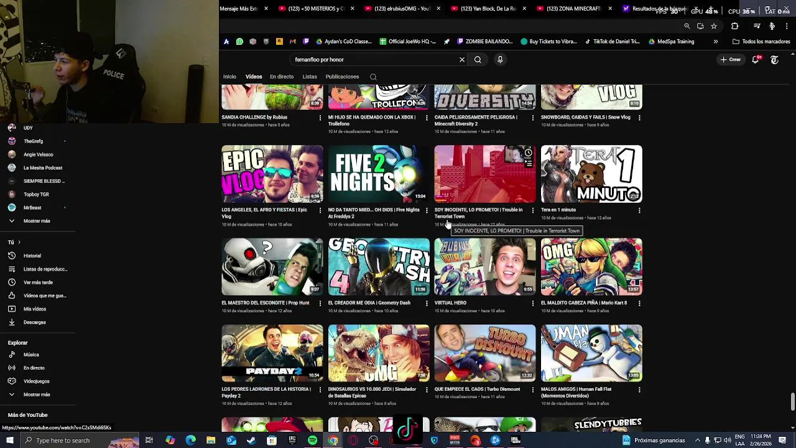Open Spotify from the taskbar
The height and width of the screenshot is (448, 796).
pyautogui.click(x=312, y=441)
